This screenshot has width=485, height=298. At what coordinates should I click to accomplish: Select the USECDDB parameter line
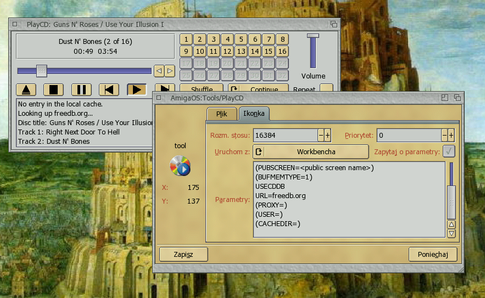(270, 187)
